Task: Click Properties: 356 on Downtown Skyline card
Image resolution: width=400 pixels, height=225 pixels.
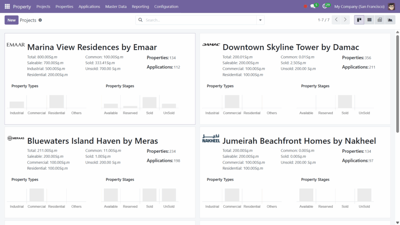Action: pos(357,58)
